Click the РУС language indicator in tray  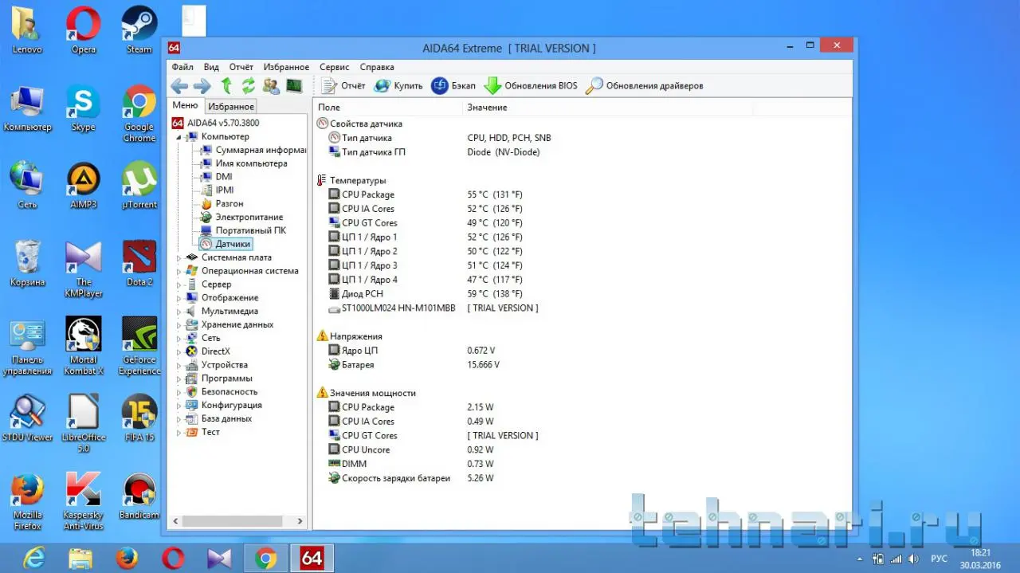[x=940, y=559]
